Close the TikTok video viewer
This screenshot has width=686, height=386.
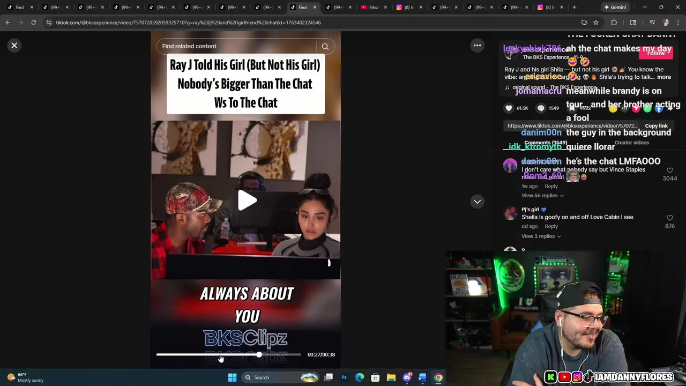pyautogui.click(x=14, y=46)
